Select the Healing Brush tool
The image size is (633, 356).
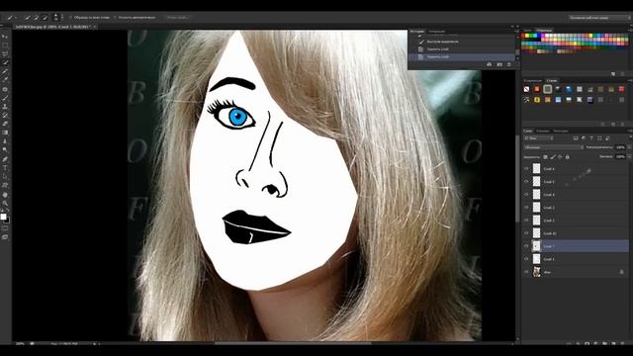point(5,89)
